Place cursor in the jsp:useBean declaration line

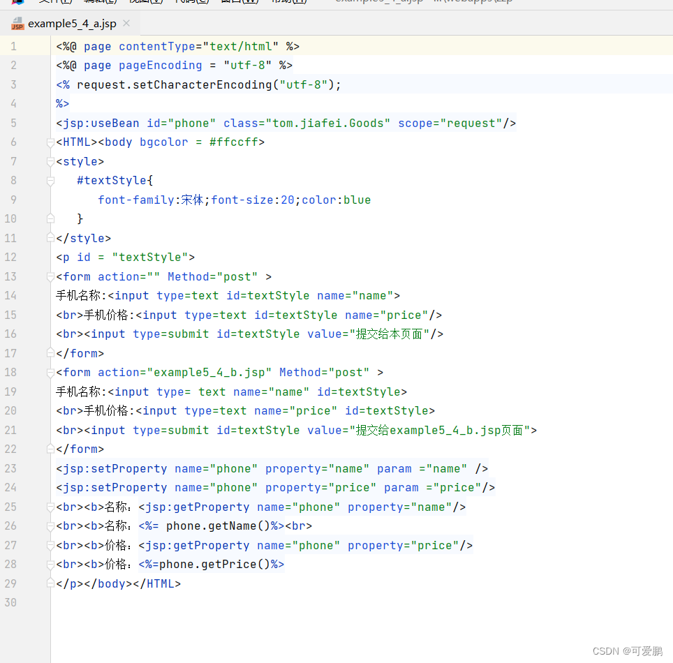(x=279, y=123)
